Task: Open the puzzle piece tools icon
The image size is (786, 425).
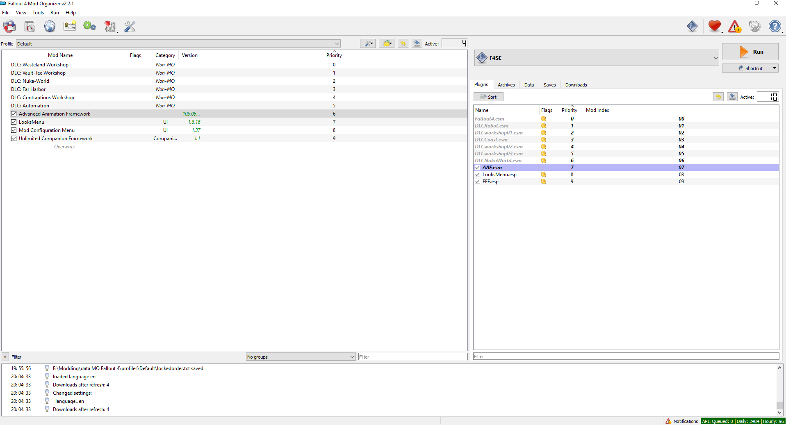Action: [110, 27]
